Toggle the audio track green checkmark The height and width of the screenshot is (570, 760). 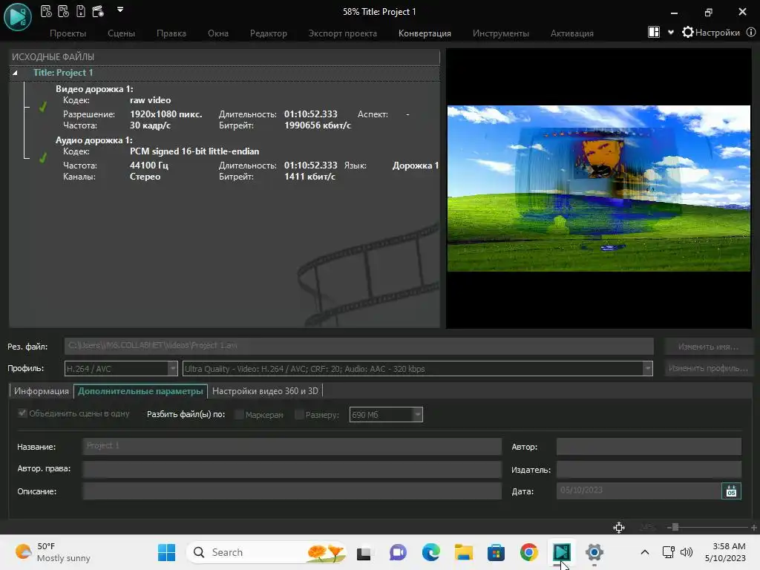[x=42, y=157]
